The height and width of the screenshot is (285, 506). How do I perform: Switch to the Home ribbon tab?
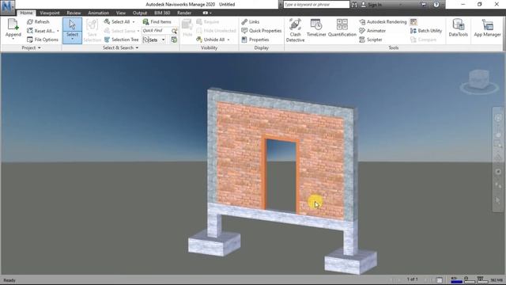(26, 13)
